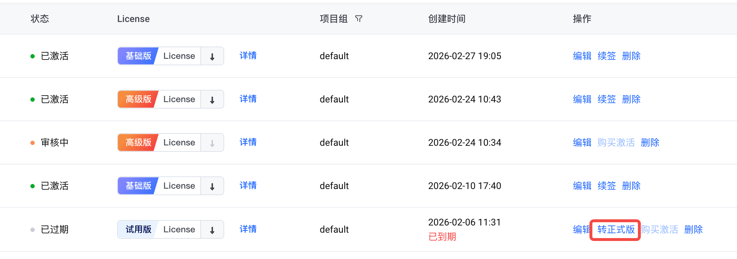This screenshot has width=737, height=259.
Task: Click 编辑 on the 审核中 license row
Action: (582, 142)
